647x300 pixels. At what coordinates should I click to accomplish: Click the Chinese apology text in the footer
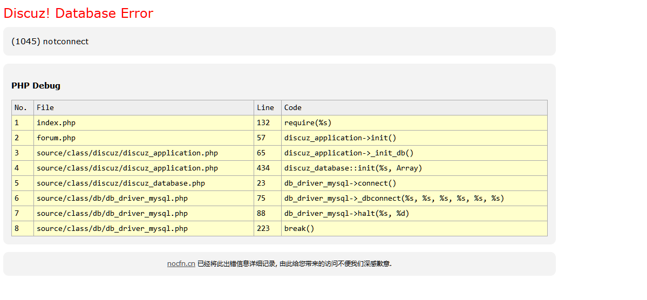[x=295, y=264]
